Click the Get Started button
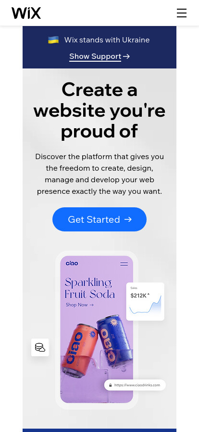 tap(99, 219)
